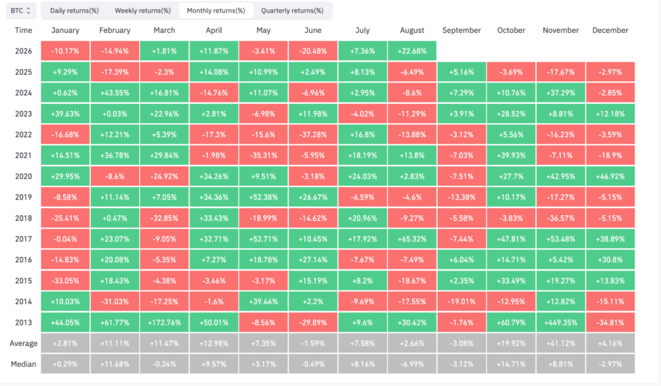Click the 2026 August cell +22.68%

pyautogui.click(x=412, y=51)
